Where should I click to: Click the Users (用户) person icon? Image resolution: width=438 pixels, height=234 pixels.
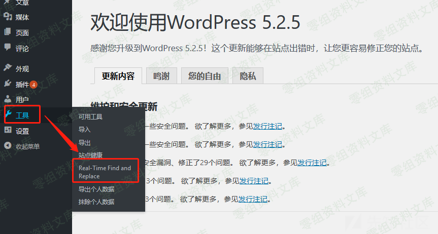pos(8,100)
